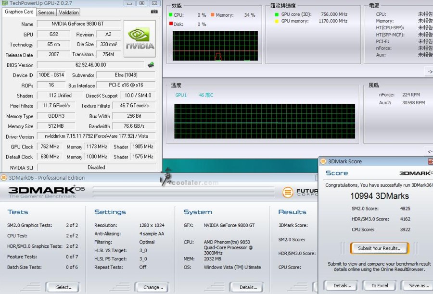Click the Shader 1905 MHz field
Viewport: 433px width, 294px height.
click(142, 147)
